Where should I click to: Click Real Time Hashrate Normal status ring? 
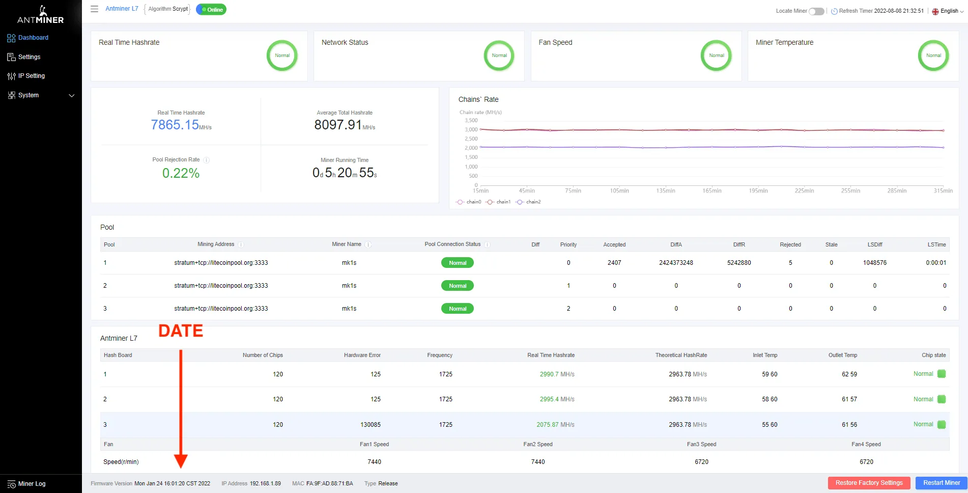282,56
